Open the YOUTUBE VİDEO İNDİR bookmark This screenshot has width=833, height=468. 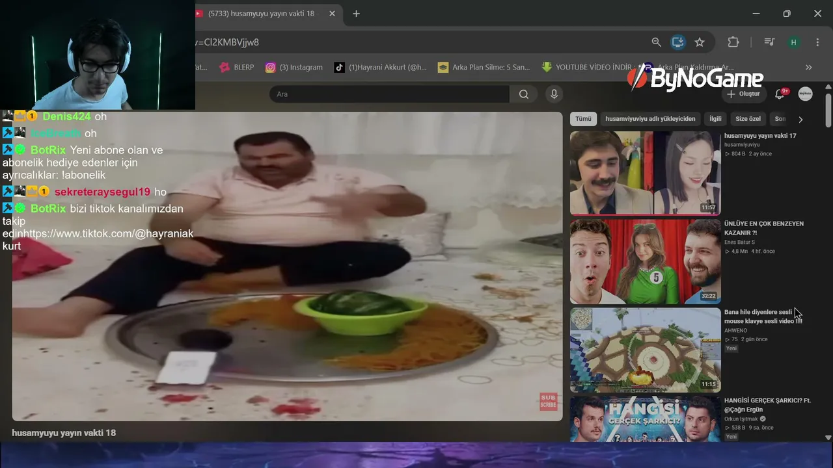point(586,67)
